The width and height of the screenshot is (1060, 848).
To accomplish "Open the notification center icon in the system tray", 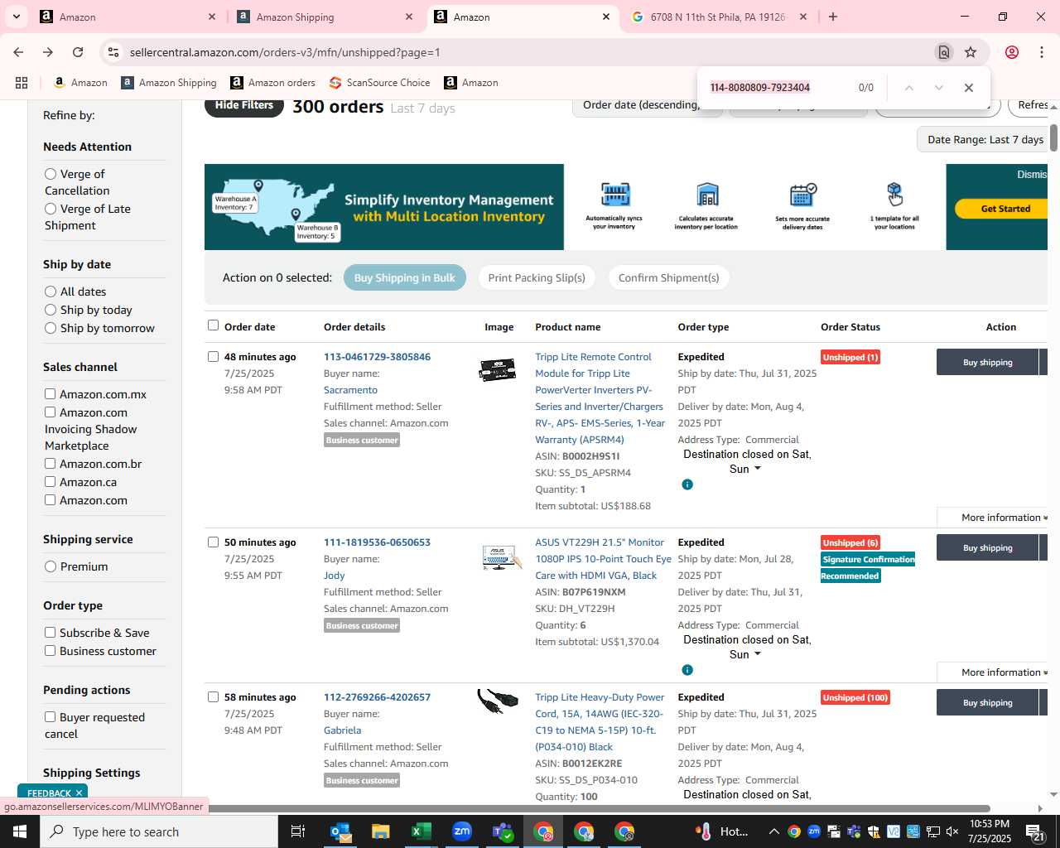I will (x=1035, y=831).
